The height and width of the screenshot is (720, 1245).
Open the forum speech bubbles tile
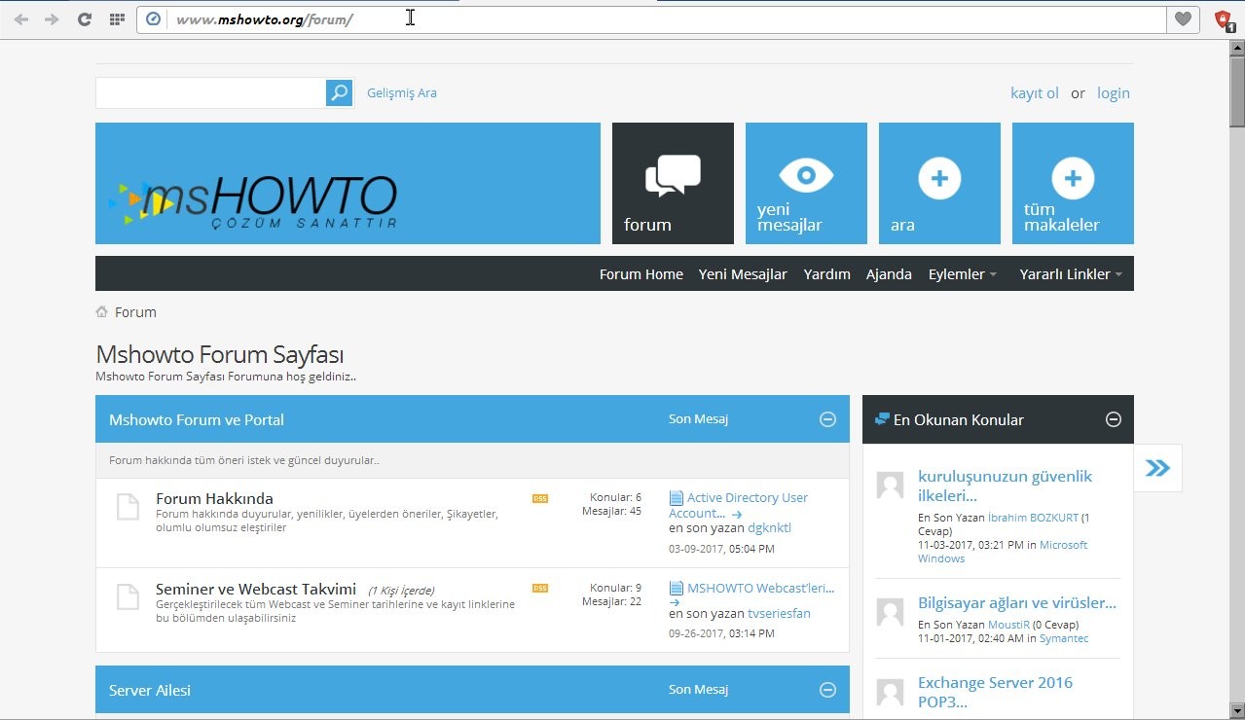[673, 183]
